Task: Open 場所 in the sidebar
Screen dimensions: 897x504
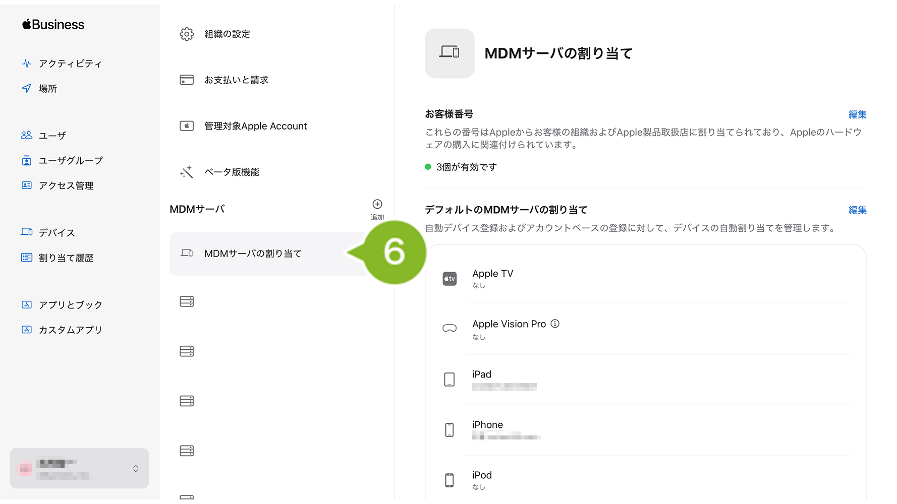Action: pos(47,88)
